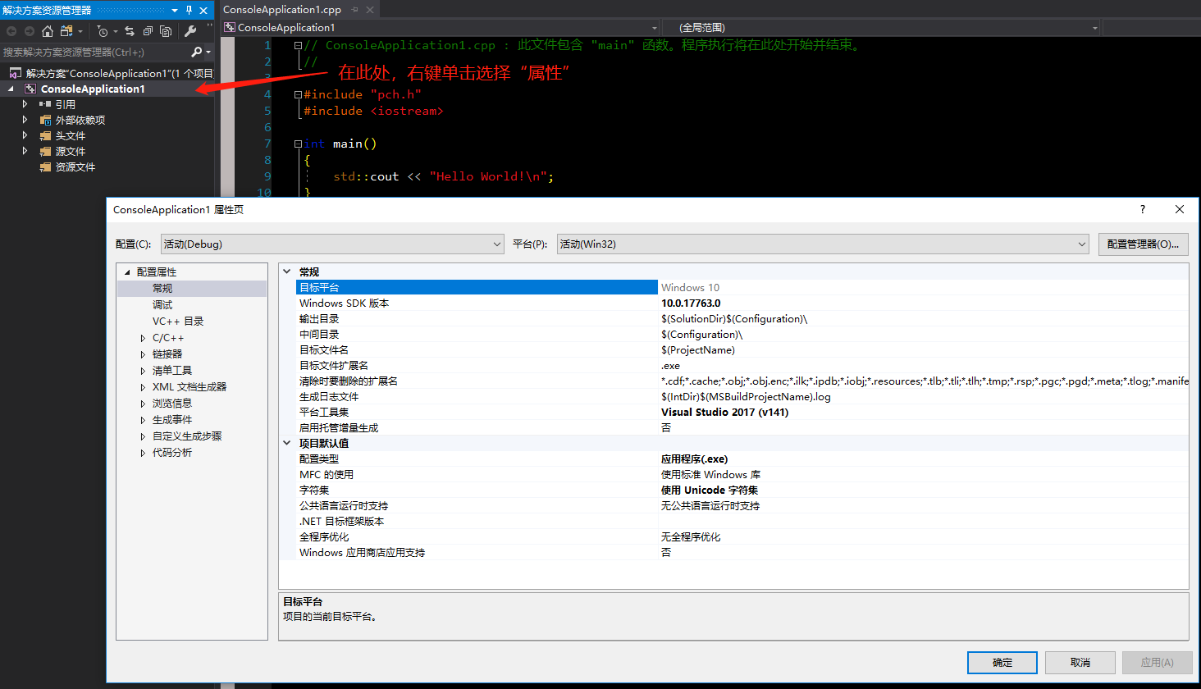Click the 配置管理器(O)... button
The image size is (1201, 689).
1143,244
